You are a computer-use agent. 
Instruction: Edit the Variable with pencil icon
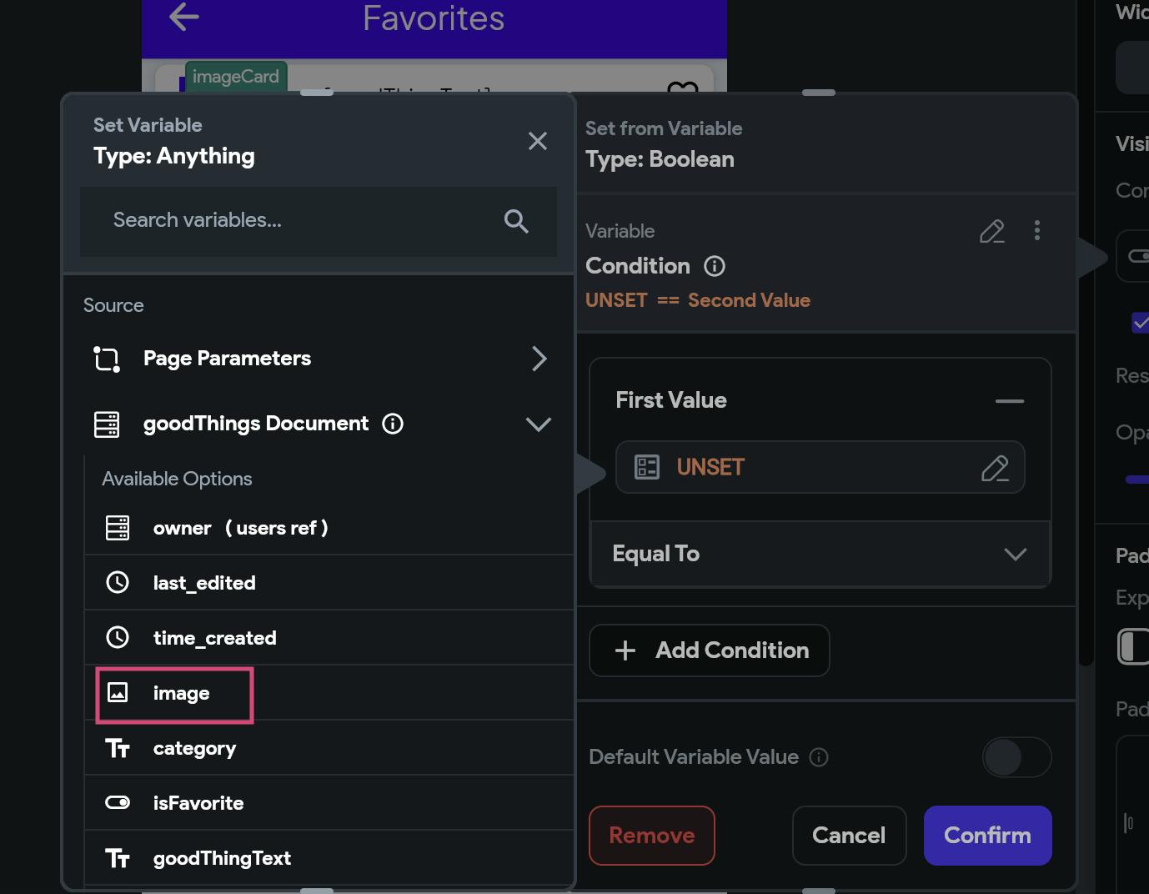(x=991, y=231)
